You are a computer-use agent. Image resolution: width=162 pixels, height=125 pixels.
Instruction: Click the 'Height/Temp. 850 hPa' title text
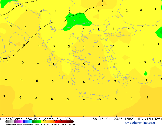20,119
